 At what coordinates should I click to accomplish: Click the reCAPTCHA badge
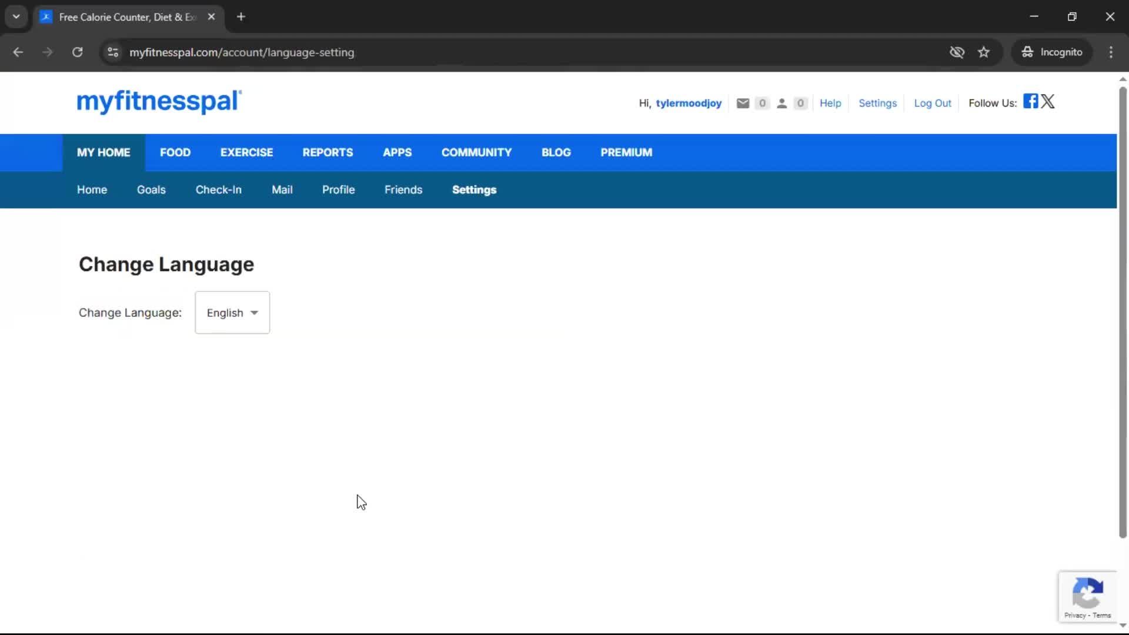click(x=1087, y=596)
